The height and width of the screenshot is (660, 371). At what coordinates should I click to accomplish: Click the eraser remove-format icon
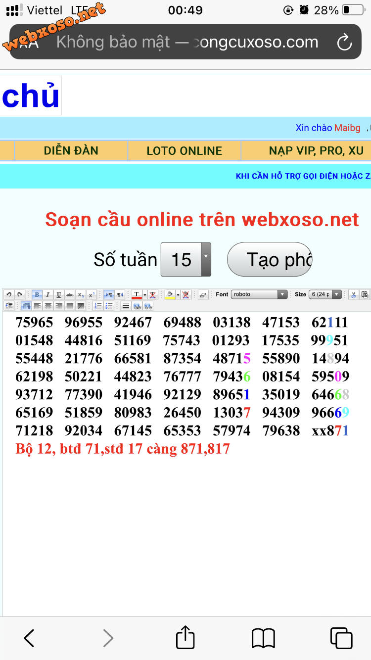click(203, 294)
